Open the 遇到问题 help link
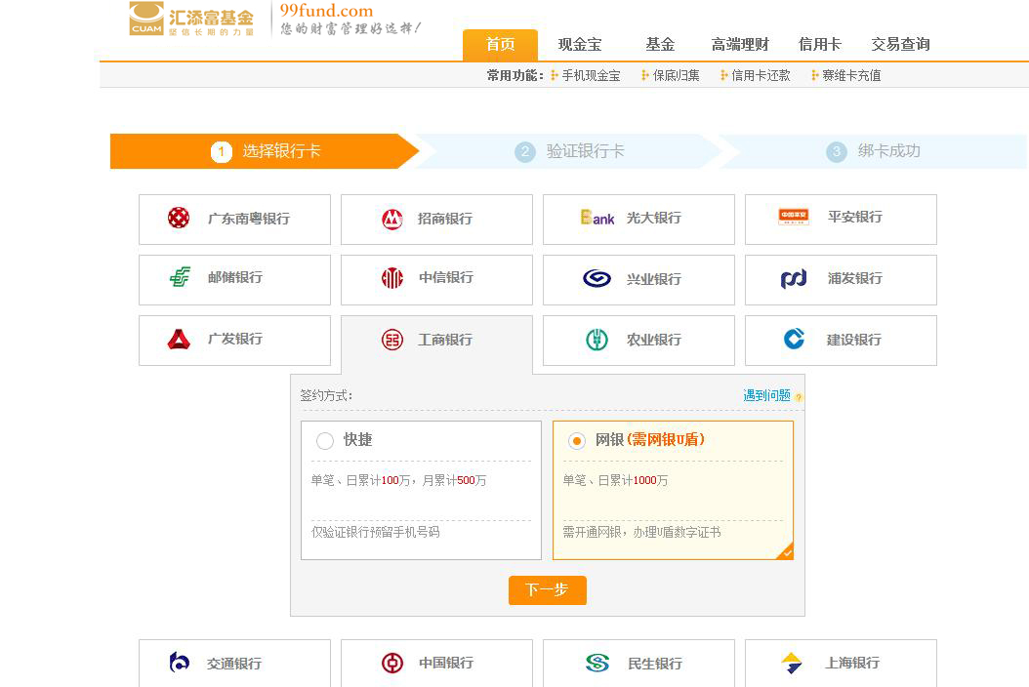 point(766,395)
